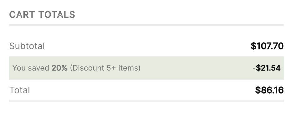Click the divider line under CART TOTALS
This screenshot has height=115, width=291.
(x=146, y=25)
